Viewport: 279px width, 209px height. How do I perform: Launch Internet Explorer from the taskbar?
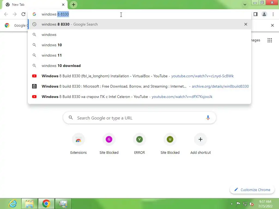coord(13,204)
